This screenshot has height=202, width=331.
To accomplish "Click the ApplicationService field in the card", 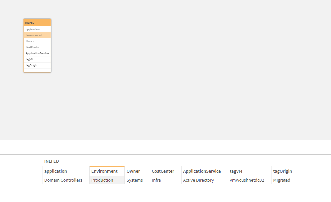I will coord(37,53).
